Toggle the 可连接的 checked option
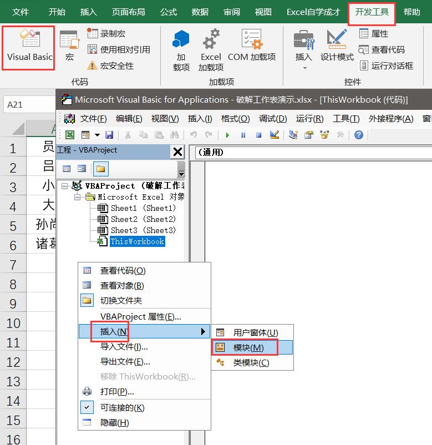The height and width of the screenshot is (445, 432). pos(121,407)
